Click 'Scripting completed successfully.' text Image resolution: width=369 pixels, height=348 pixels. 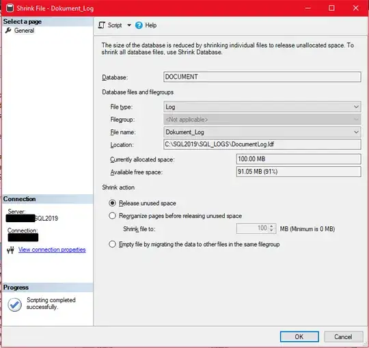click(x=51, y=304)
